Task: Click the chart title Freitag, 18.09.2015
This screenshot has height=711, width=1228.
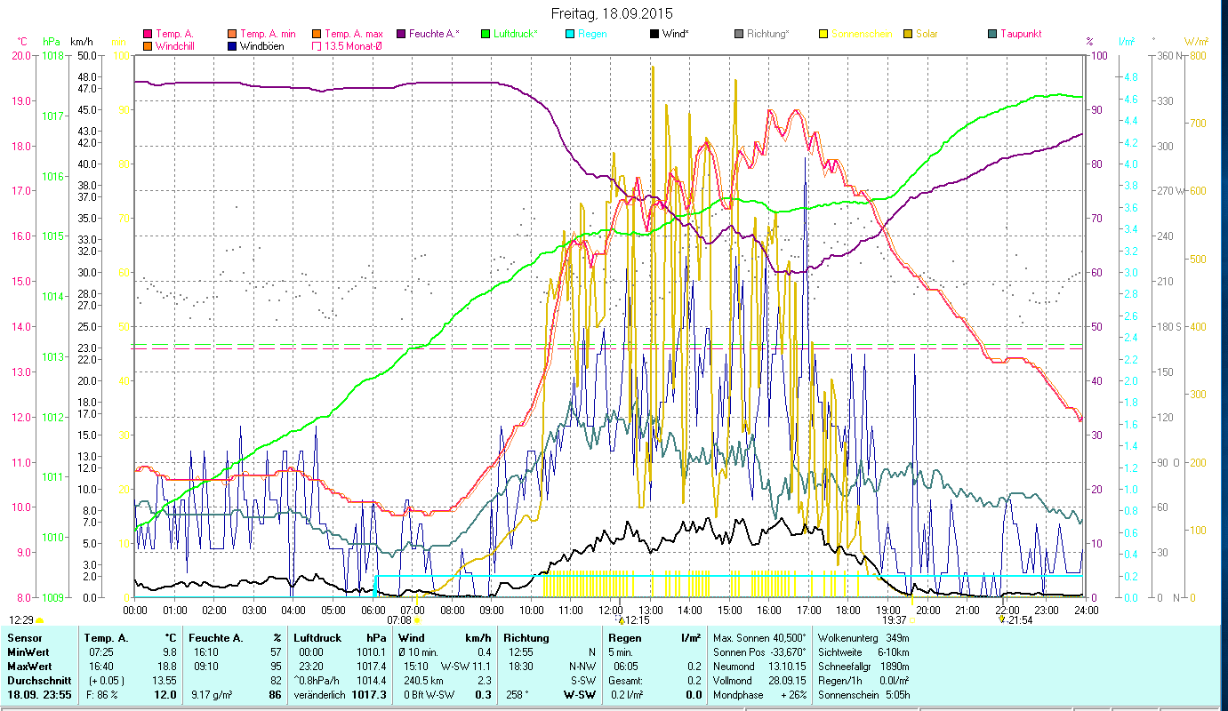Action: pyautogui.click(x=613, y=14)
